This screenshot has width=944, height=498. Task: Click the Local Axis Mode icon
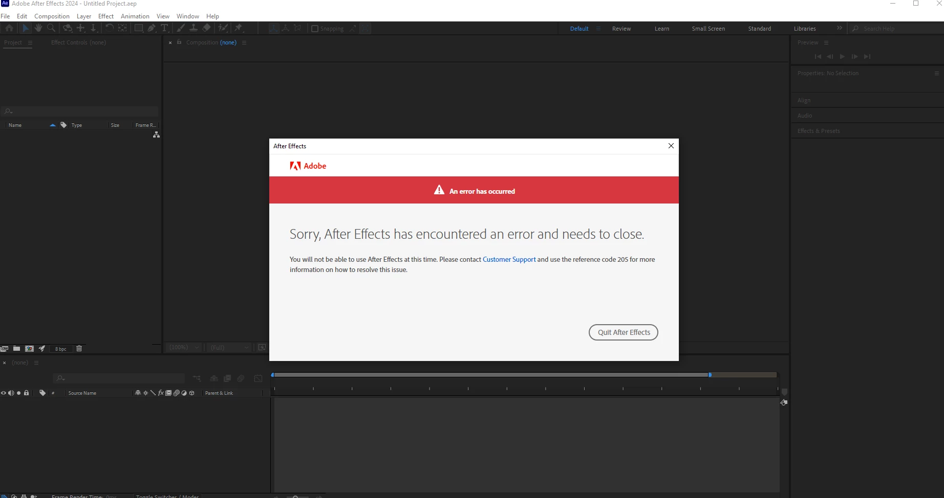tap(274, 28)
